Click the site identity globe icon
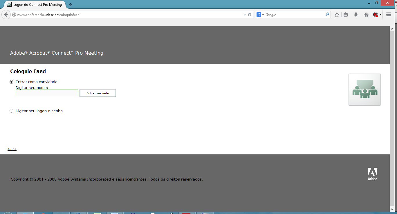The height and width of the screenshot is (214, 397). [x=14, y=15]
